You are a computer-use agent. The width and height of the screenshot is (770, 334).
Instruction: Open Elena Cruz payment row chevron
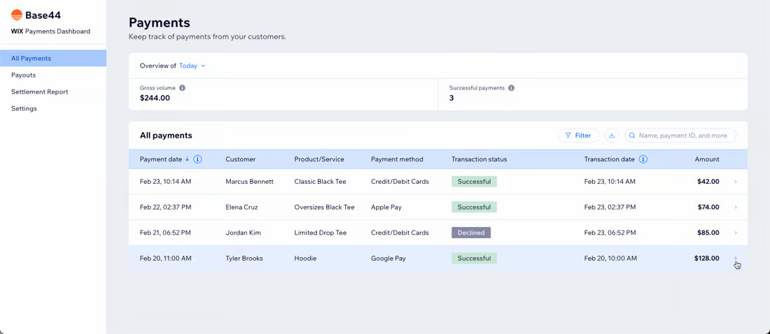click(735, 208)
